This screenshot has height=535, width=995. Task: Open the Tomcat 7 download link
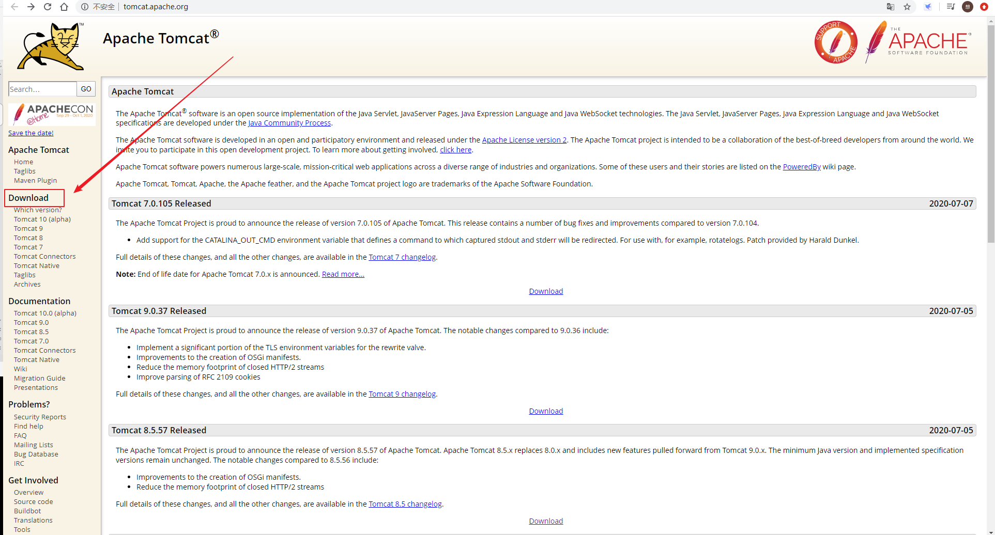point(28,247)
